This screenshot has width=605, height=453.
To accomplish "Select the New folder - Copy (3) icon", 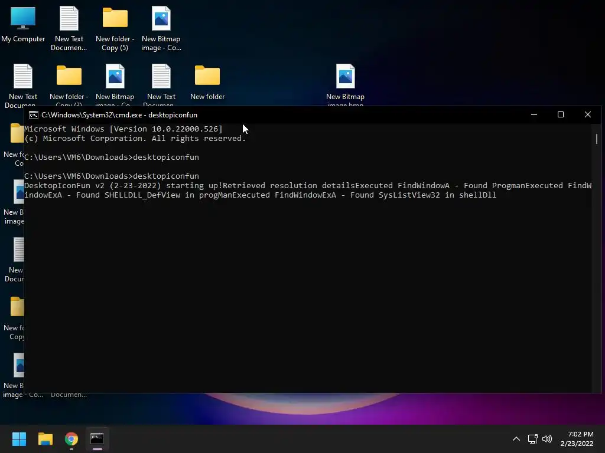I will click(69, 85).
